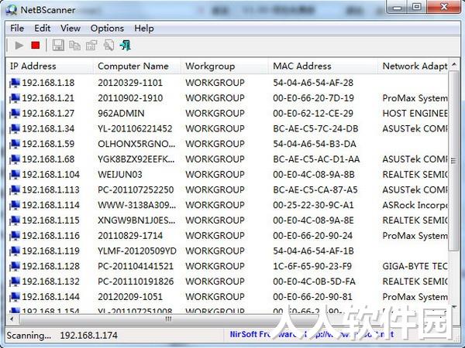Image resolution: width=465 pixels, height=348 pixels.
Task: Click horizontal scrollbar left arrow
Action: pos(12,319)
